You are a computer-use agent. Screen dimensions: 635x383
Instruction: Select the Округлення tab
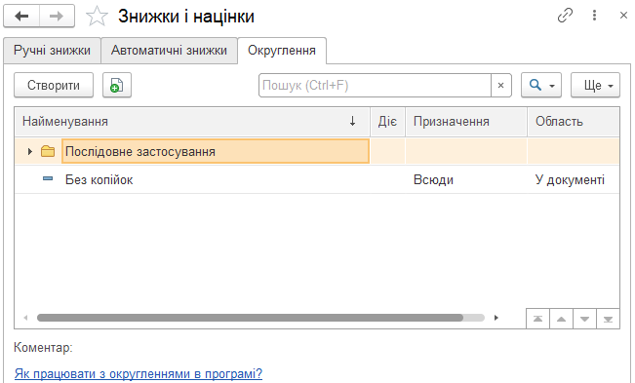tap(282, 51)
